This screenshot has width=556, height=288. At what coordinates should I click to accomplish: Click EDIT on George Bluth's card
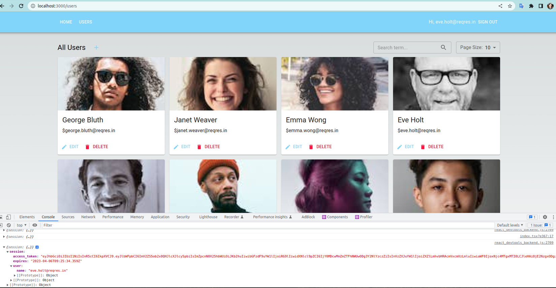[x=70, y=147]
